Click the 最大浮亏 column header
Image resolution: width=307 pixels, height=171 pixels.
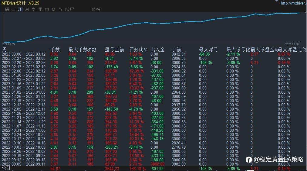(x=208, y=50)
